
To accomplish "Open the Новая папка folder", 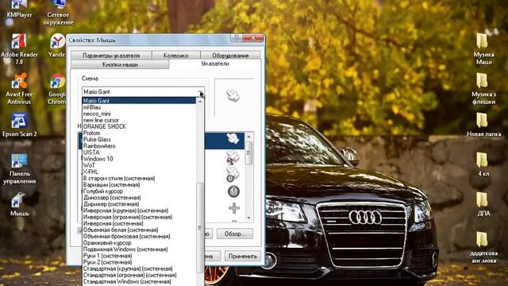I will [483, 125].
